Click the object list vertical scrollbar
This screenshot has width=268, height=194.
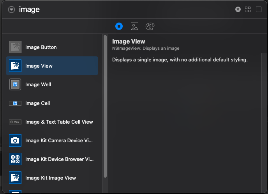[105, 106]
